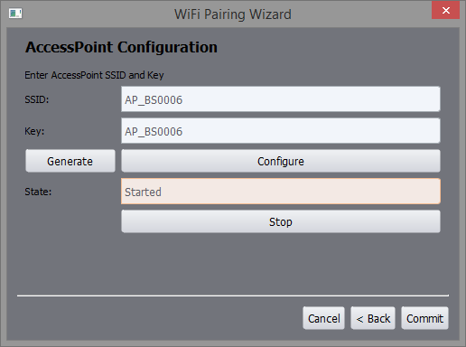Click the Generate button
This screenshot has width=466, height=347.
(70, 161)
